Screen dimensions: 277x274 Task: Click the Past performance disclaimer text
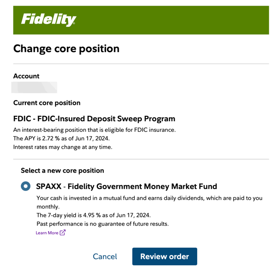[102, 224]
